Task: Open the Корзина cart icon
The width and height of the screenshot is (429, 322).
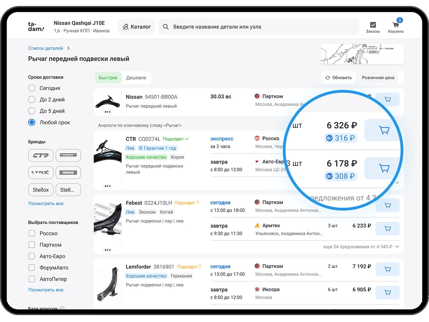Action: click(x=396, y=26)
